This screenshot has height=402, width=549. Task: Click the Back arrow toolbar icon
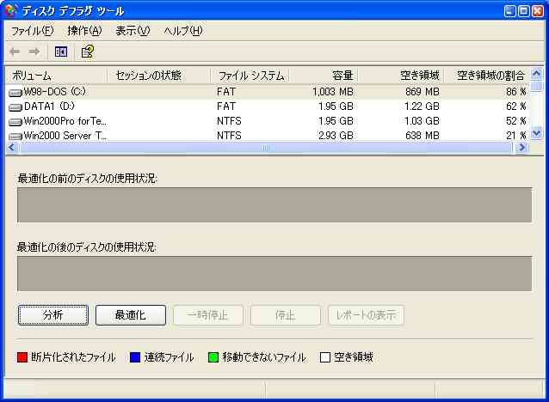(15, 52)
